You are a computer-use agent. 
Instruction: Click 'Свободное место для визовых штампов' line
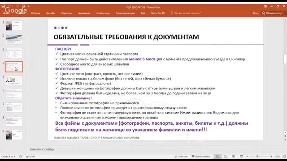pyautogui.click(x=95, y=64)
